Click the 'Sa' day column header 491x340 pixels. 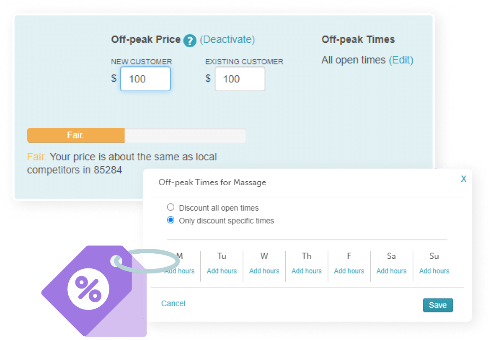tap(391, 256)
